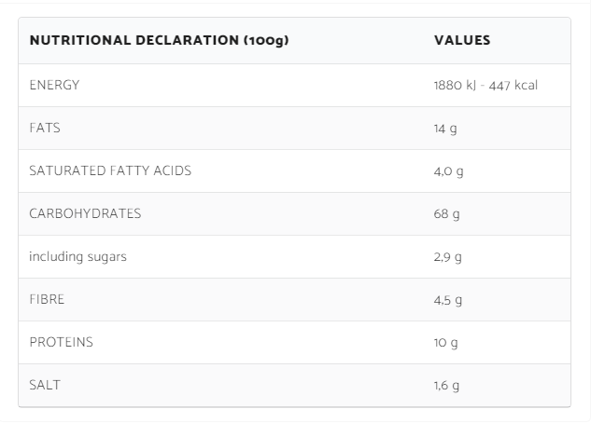The height and width of the screenshot is (423, 591).
Task: Select the 2,9 g sugars value
Action: point(448,257)
